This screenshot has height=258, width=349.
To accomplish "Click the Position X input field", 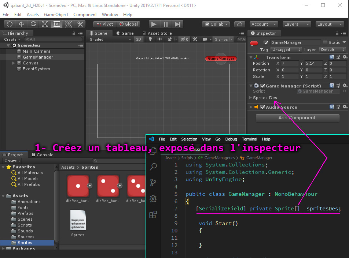I will click(x=290, y=63).
